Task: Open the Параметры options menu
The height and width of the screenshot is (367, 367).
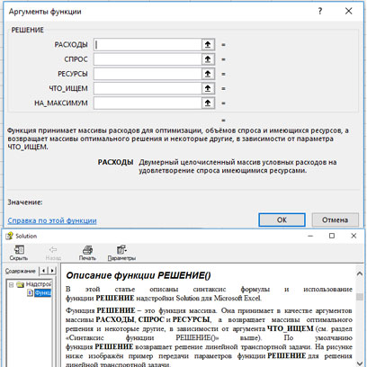Action: click(121, 253)
